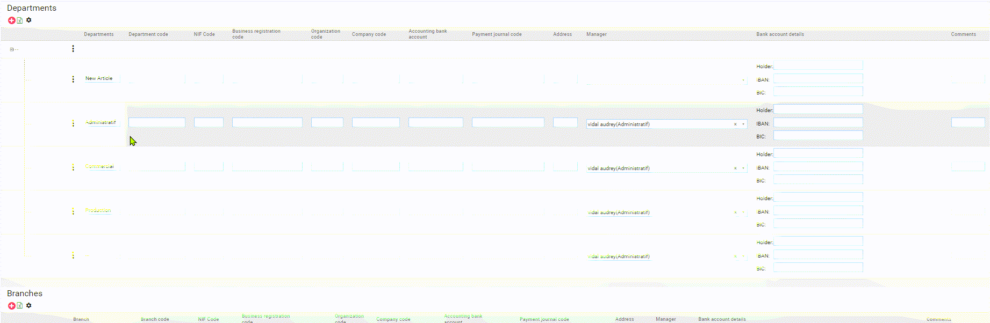Expand the manager dropdown in the New Article row
990x323 pixels.
point(743,80)
